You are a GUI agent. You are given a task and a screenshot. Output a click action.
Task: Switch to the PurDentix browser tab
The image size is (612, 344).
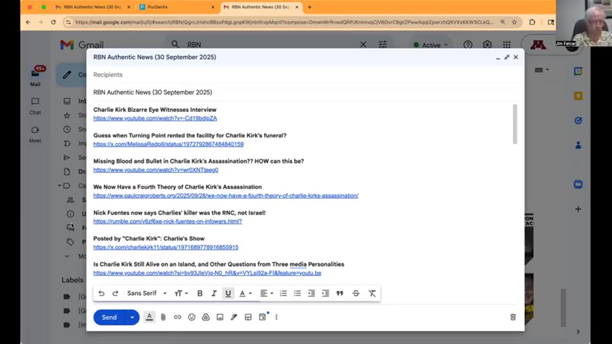[x=175, y=7]
